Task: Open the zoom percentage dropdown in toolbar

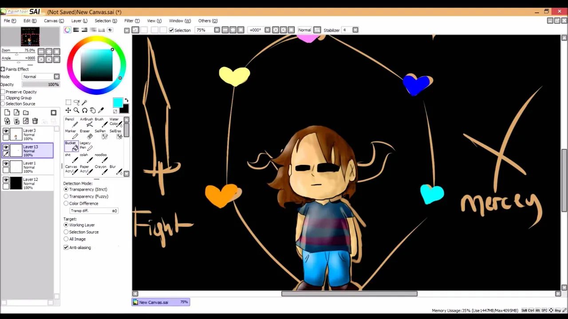Action: [217, 30]
